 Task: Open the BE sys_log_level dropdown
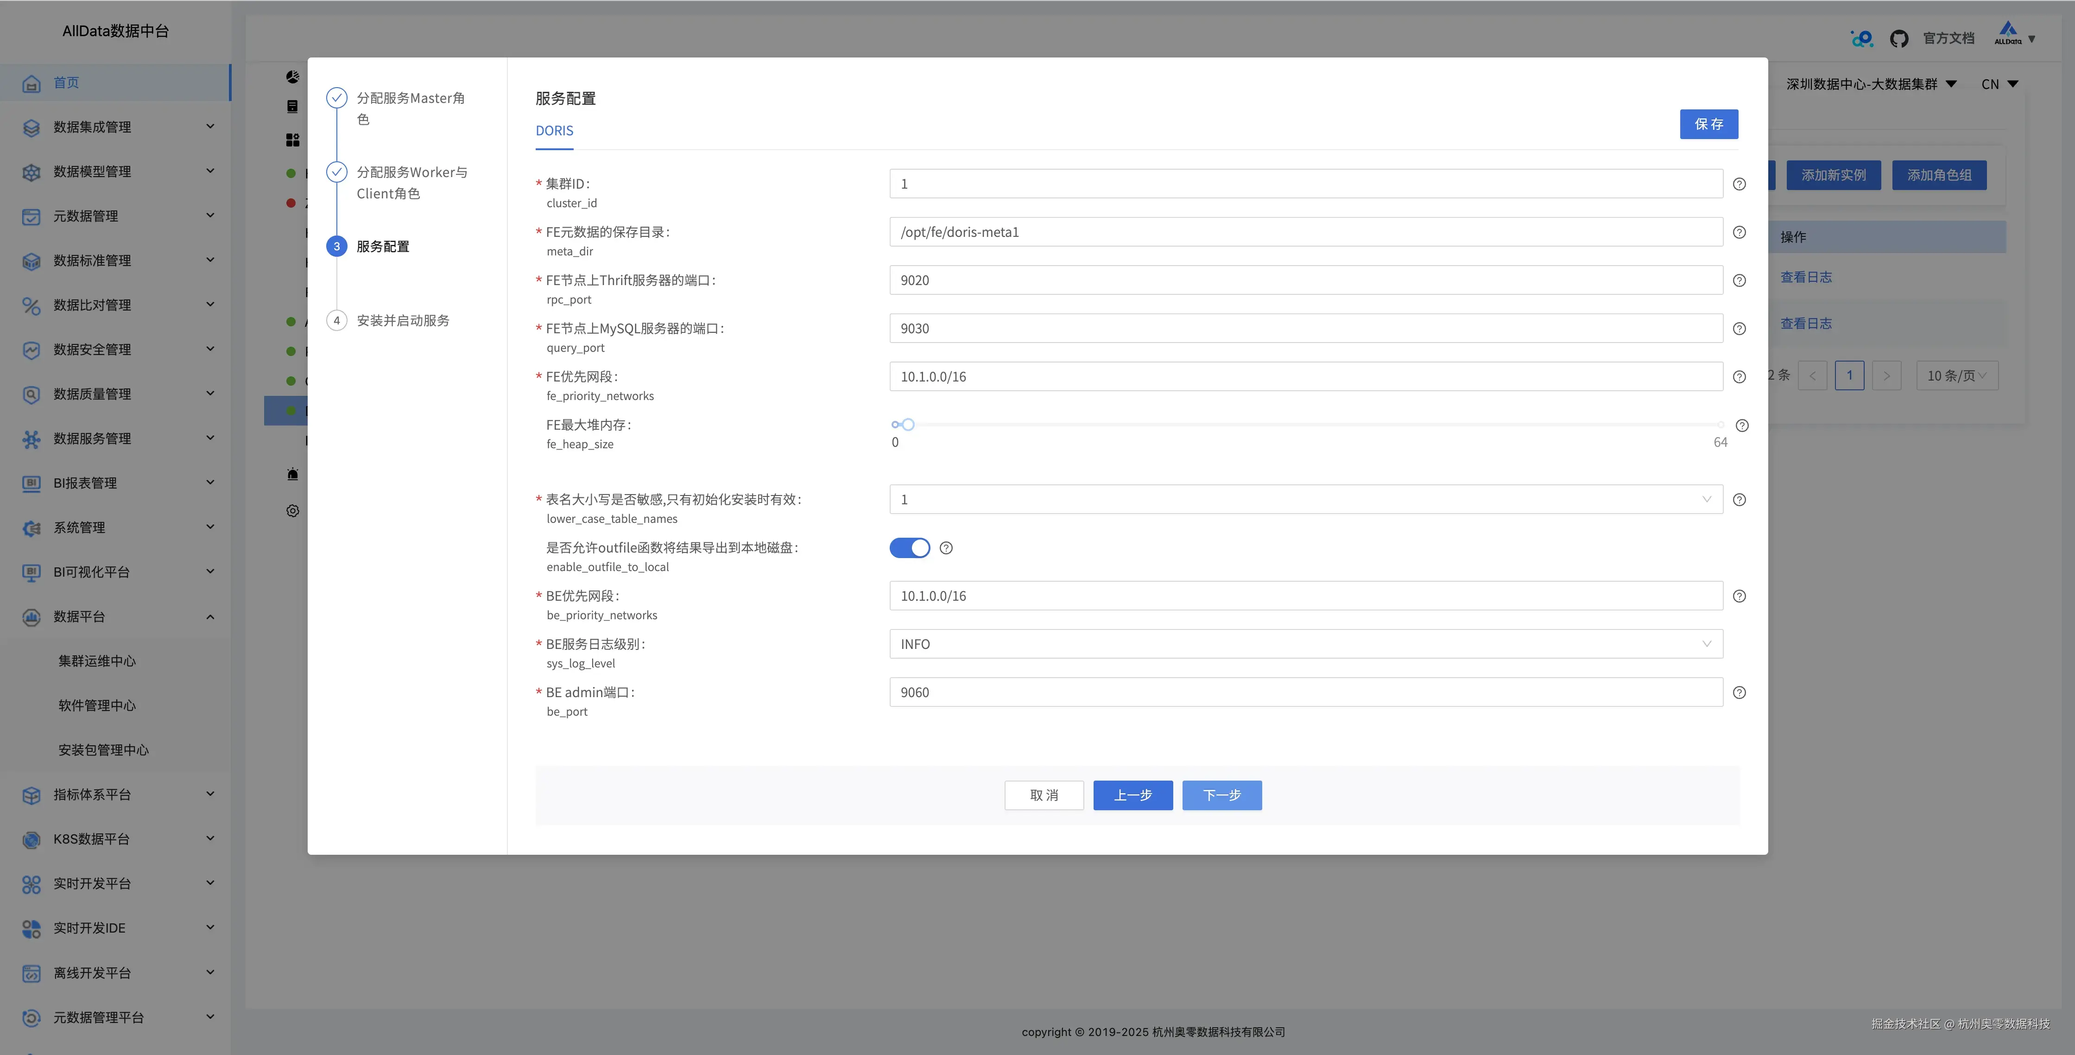pos(1305,644)
